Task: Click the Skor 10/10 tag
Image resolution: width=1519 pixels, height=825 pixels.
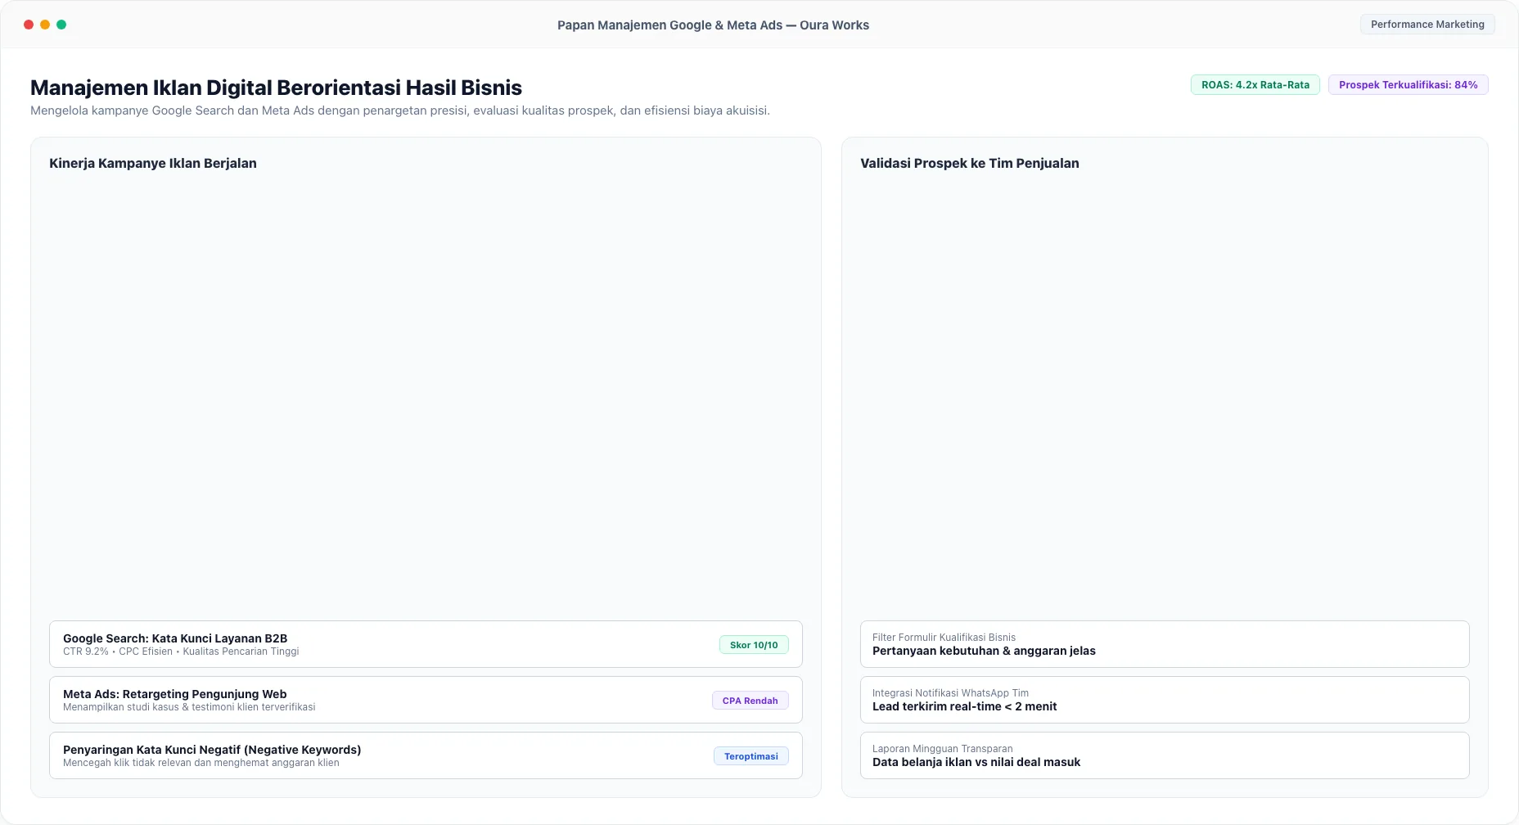Action: pos(754,645)
